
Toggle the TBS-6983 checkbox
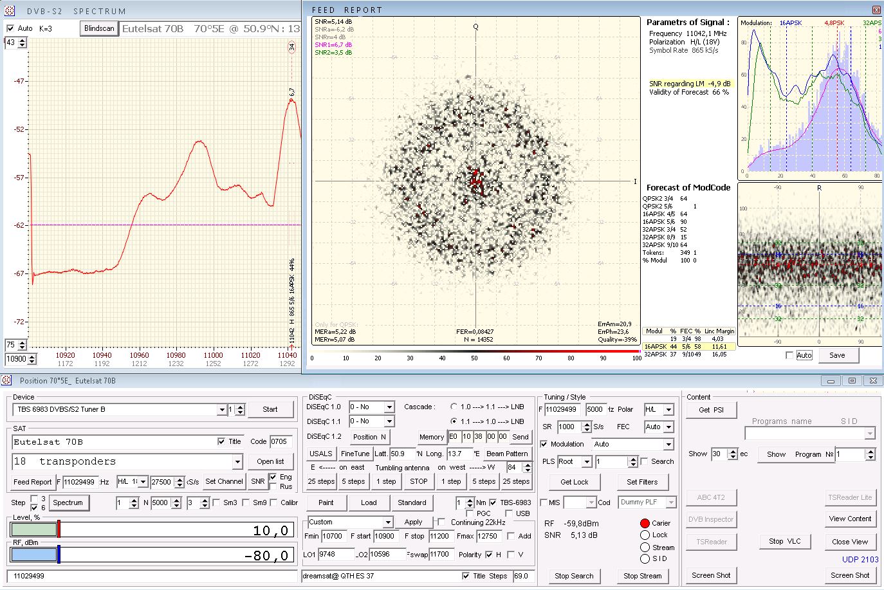click(493, 502)
